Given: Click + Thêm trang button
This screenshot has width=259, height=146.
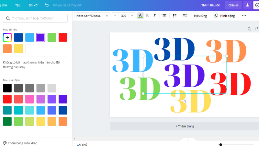Looking at the screenshot, I should pyautogui.click(x=185, y=126).
